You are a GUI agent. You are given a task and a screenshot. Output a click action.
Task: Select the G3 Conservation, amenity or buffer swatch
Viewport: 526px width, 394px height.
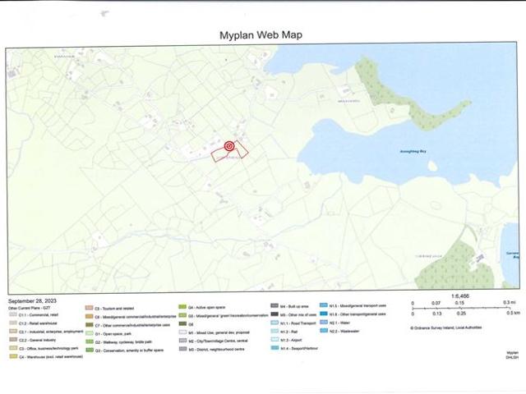click(90, 350)
